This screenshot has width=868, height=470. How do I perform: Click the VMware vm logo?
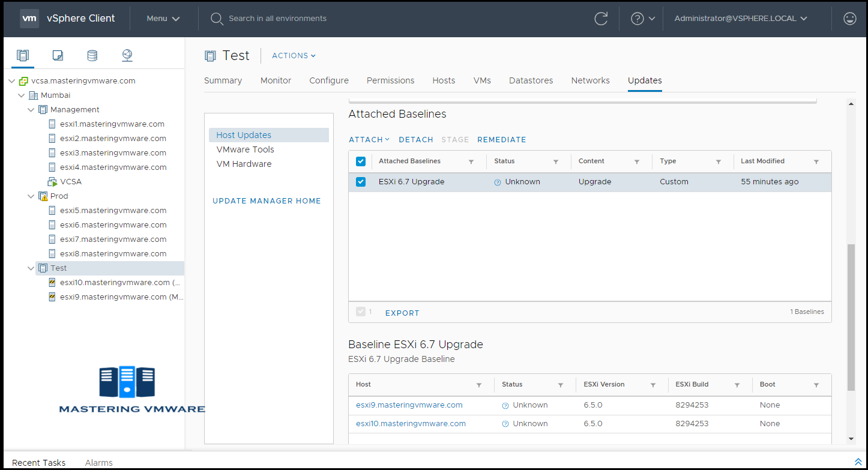tap(30, 18)
